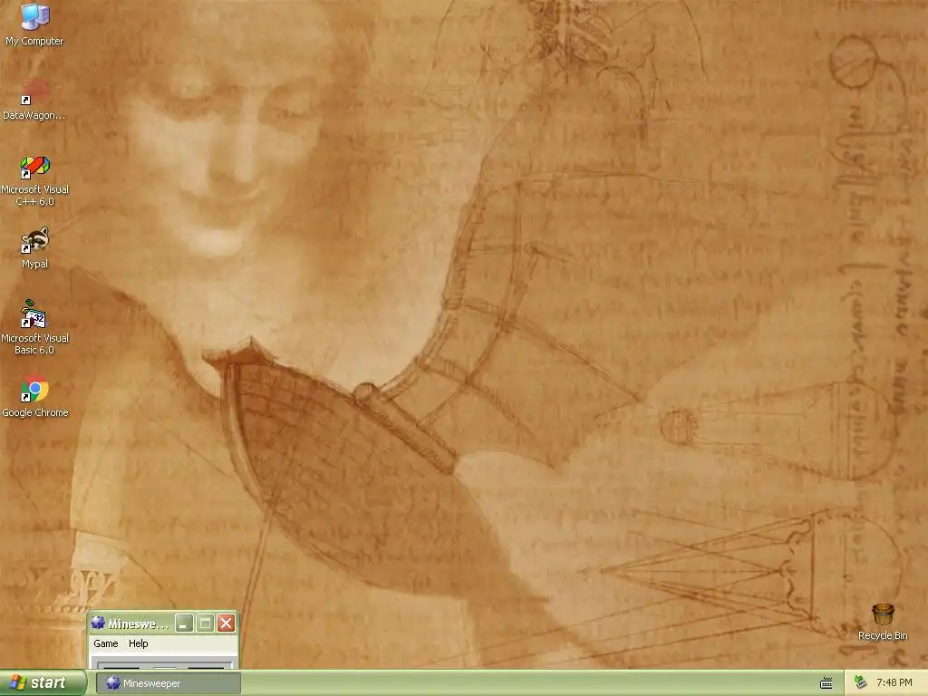Viewport: 928px width, 696px height.
Task: Click the Minesweeper window title icon
Action: coord(98,623)
